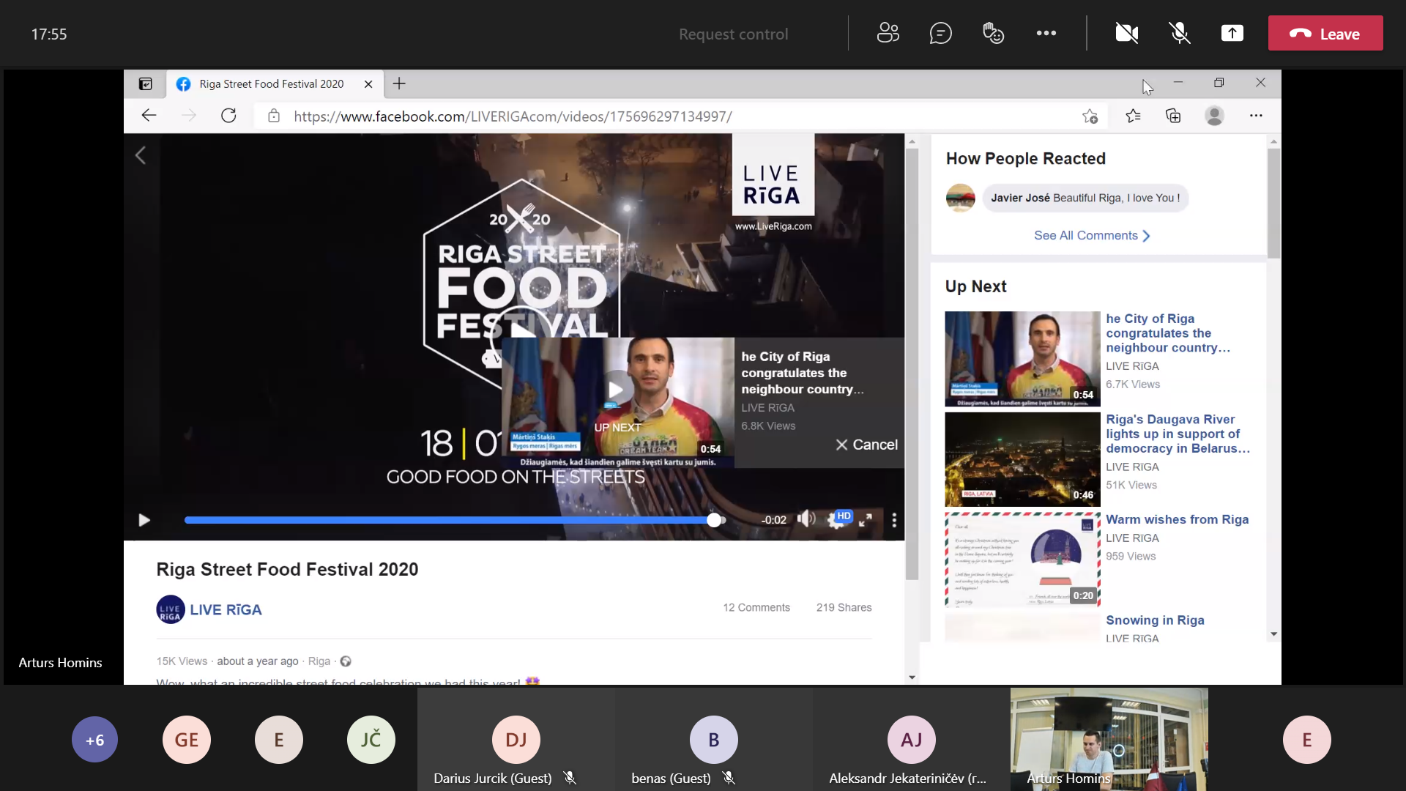Select benas (Guest) participant tile
Image resolution: width=1406 pixels, height=791 pixels.
click(x=713, y=740)
